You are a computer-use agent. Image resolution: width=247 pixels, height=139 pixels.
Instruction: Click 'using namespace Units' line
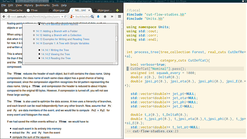pos(148,27)
